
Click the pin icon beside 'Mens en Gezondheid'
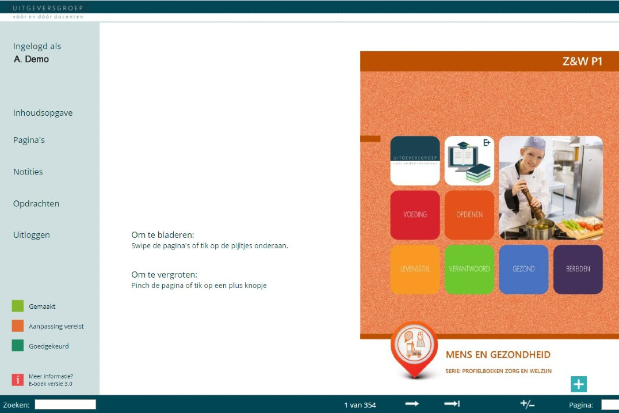point(414,346)
